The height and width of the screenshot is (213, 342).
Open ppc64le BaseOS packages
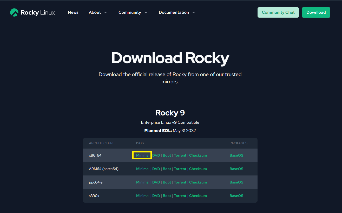coord(236,182)
